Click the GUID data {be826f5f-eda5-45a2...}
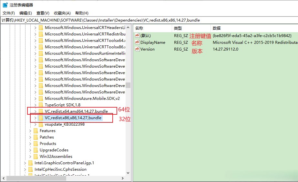This screenshot has width=298, height=182. [x=252, y=36]
